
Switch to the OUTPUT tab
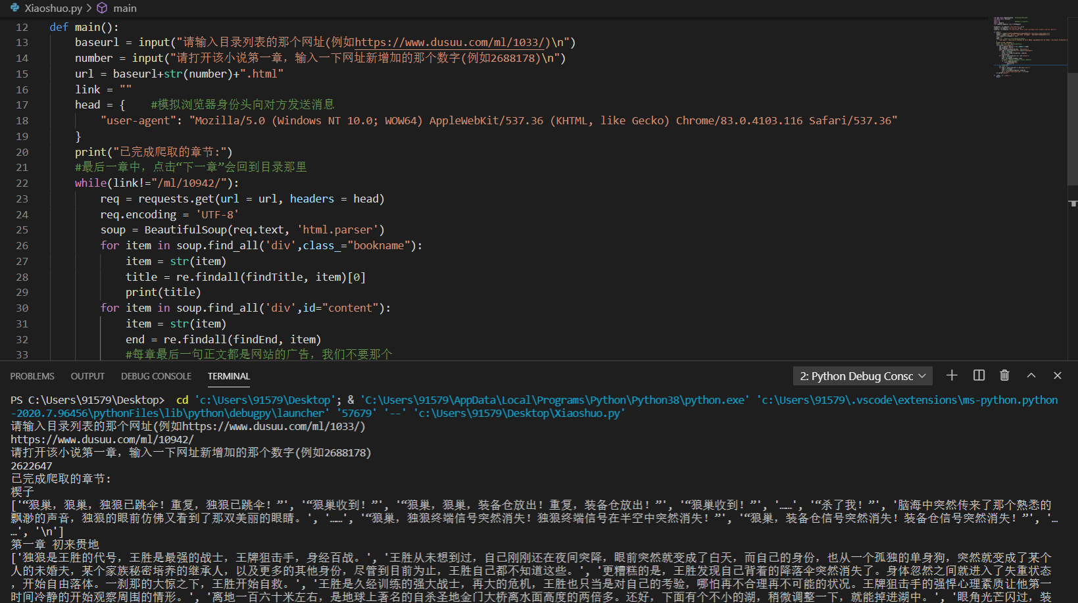click(87, 376)
